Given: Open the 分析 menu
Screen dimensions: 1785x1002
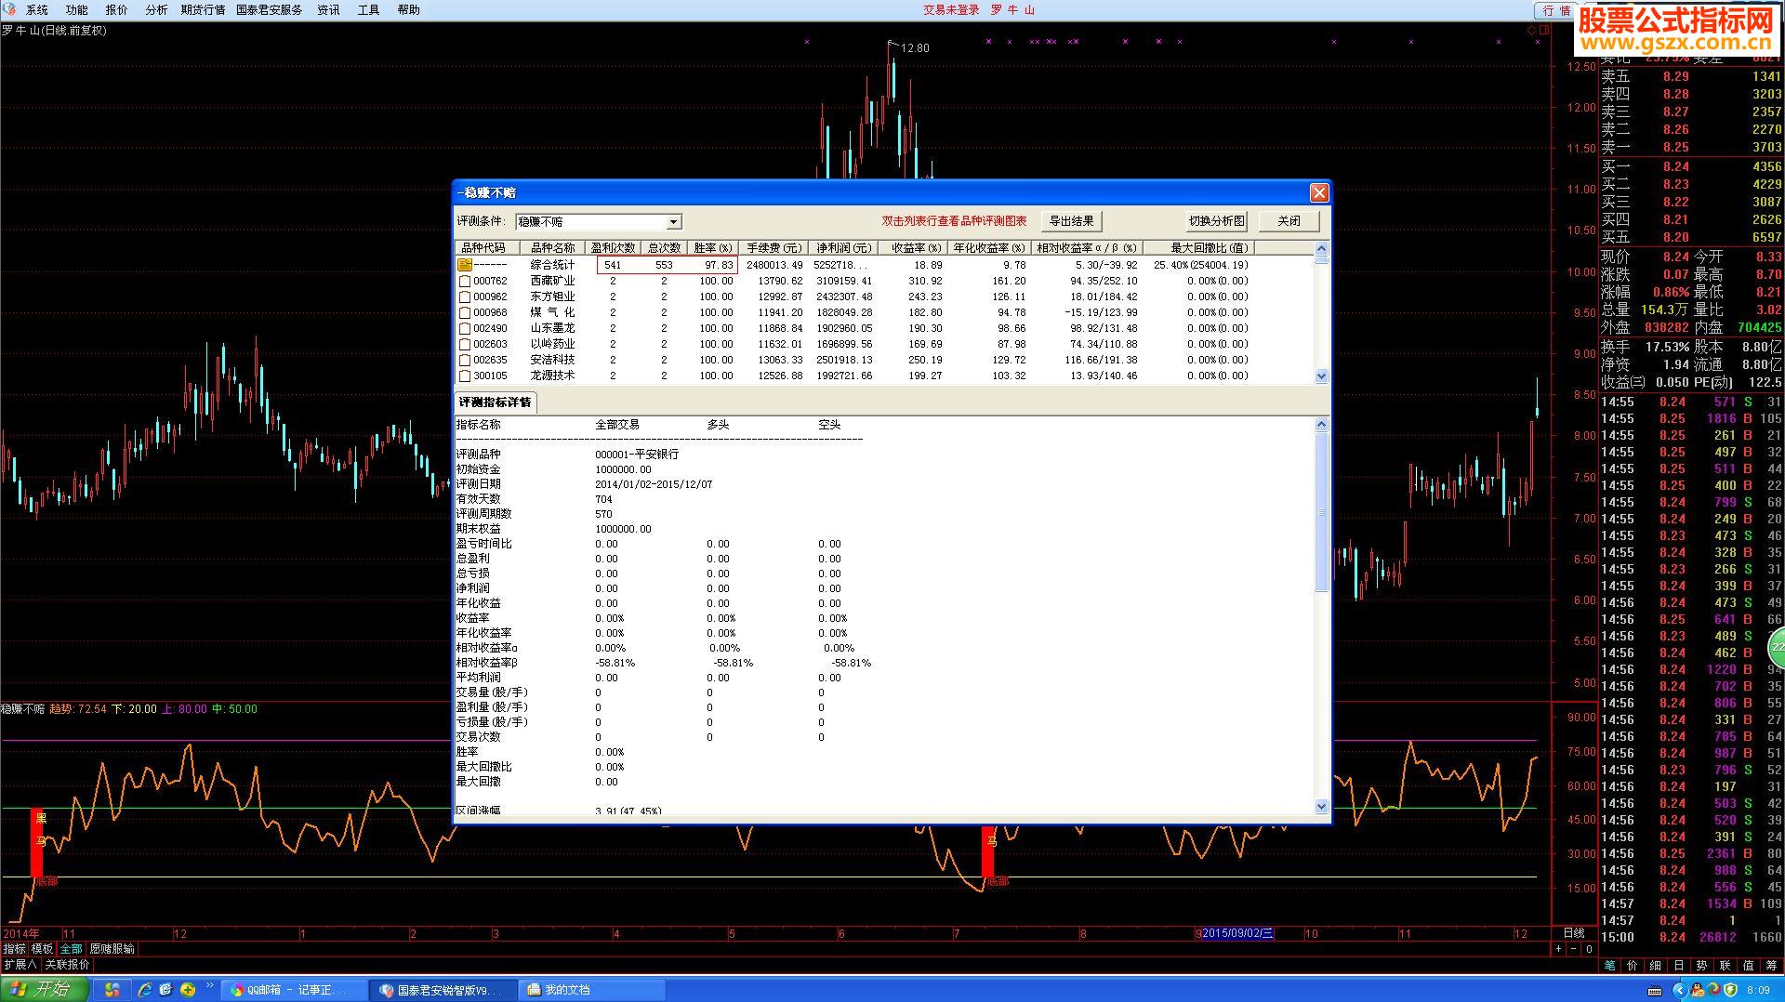Looking at the screenshot, I should [x=157, y=10].
